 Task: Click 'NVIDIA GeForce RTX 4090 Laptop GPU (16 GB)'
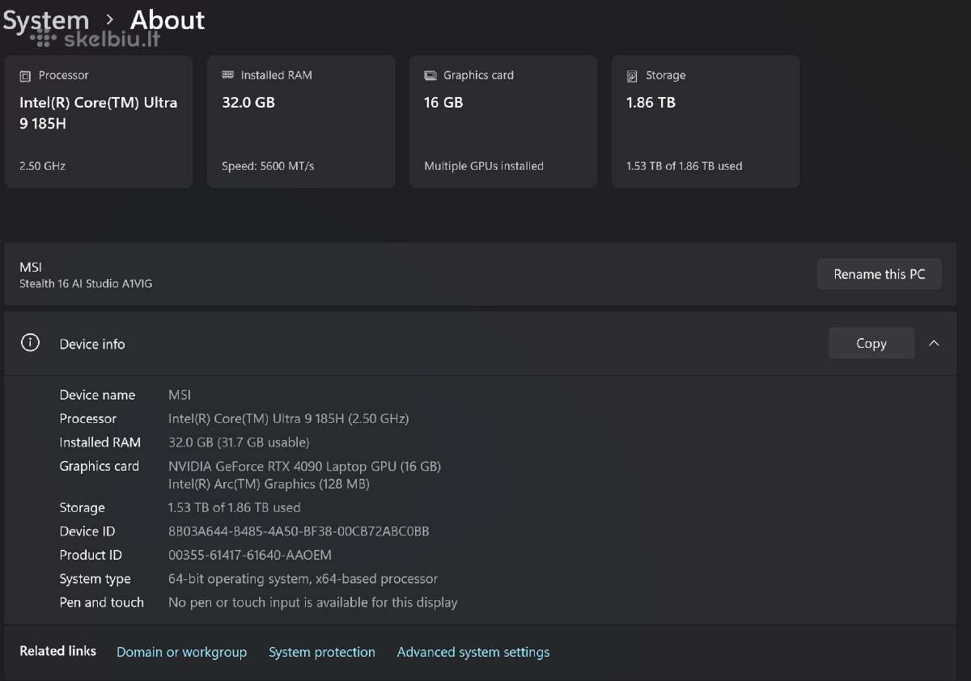(x=304, y=466)
